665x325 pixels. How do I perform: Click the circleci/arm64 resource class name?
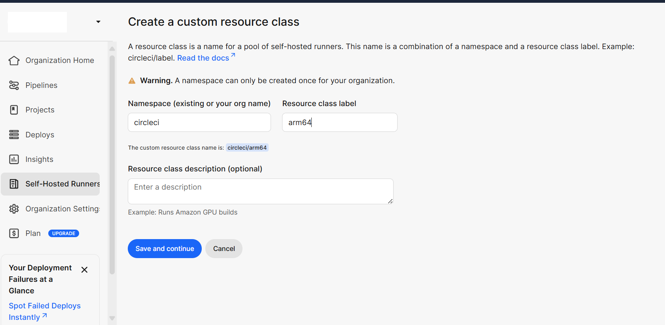247,148
